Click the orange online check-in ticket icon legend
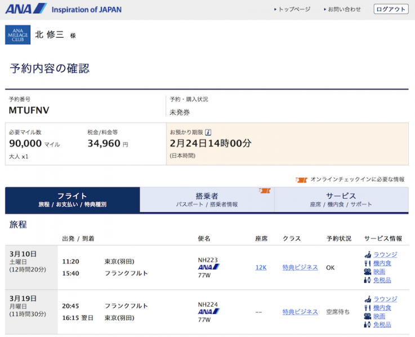415x337 pixels. tap(301, 180)
